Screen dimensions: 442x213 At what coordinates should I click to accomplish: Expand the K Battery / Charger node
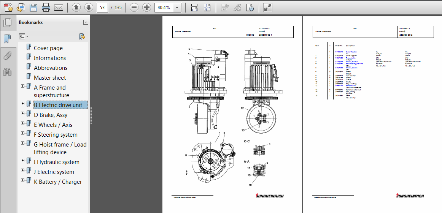(22, 180)
